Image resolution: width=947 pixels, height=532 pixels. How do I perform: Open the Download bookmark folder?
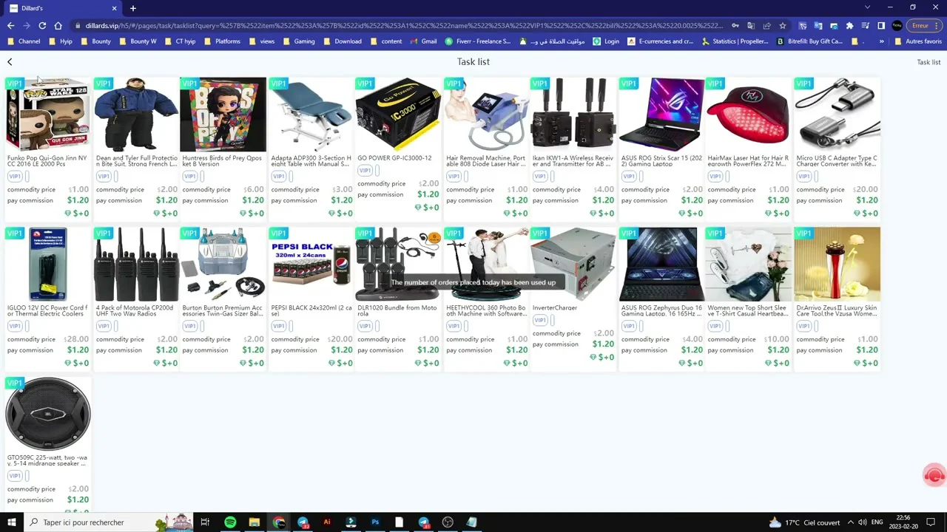pyautogui.click(x=342, y=41)
